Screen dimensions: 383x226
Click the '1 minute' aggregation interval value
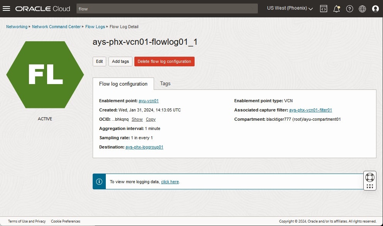(153, 129)
